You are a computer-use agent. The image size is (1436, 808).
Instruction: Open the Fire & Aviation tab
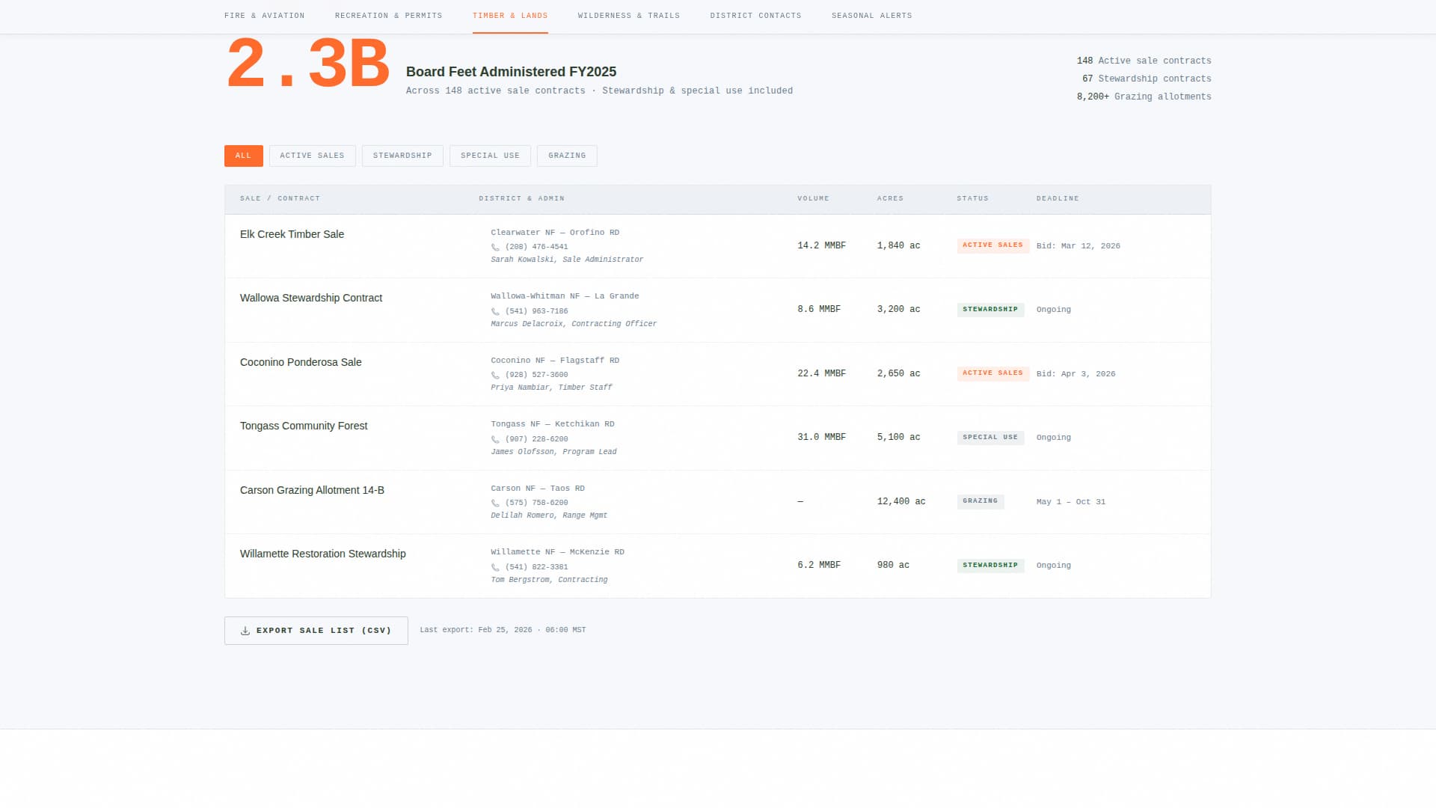(x=264, y=16)
